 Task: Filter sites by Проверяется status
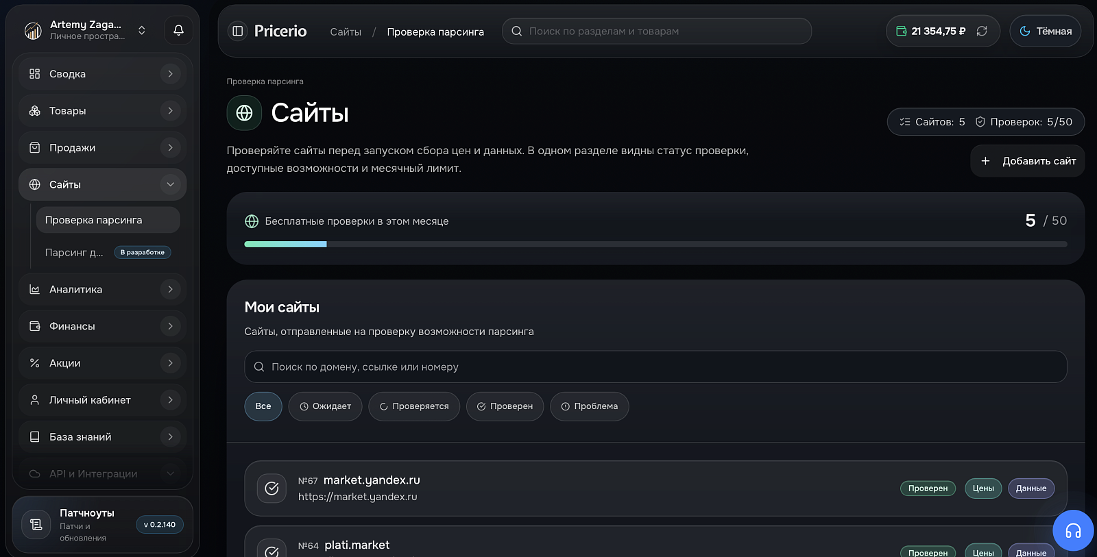pyautogui.click(x=414, y=407)
